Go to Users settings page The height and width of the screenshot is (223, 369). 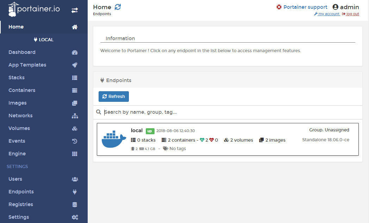15,179
